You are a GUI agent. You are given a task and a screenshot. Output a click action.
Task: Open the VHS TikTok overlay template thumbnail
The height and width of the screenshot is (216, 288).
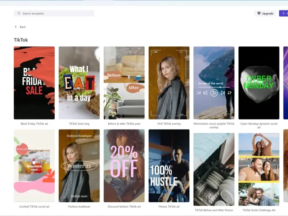pyautogui.click(x=169, y=83)
